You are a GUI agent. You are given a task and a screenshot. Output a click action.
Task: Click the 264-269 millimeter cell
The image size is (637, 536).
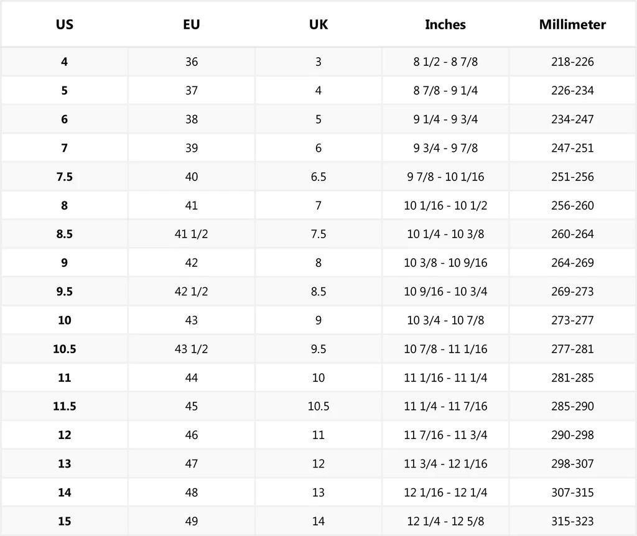572,262
